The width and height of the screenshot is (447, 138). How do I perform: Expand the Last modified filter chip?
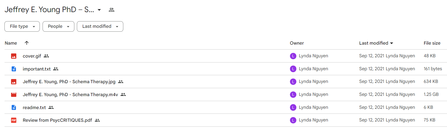pos(100,26)
